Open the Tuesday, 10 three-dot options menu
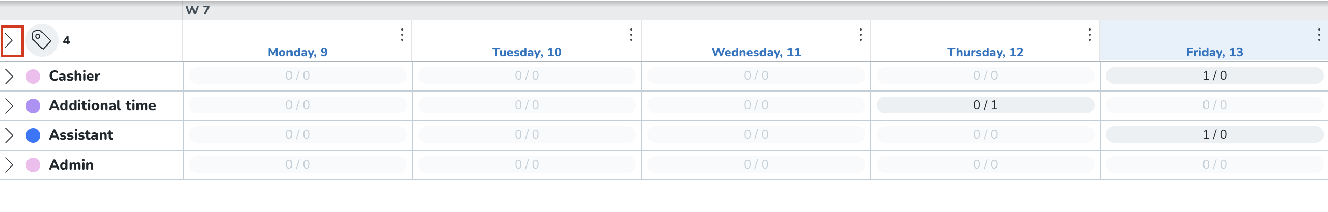 [x=631, y=35]
